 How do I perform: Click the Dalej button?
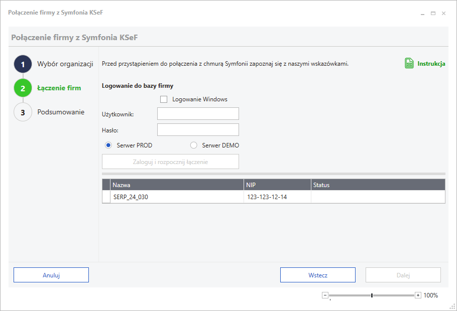point(403,275)
